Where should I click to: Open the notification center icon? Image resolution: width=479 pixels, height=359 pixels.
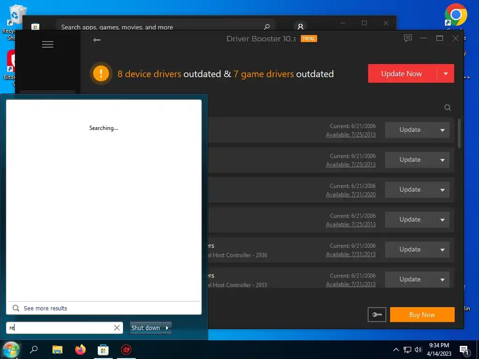coord(464,350)
